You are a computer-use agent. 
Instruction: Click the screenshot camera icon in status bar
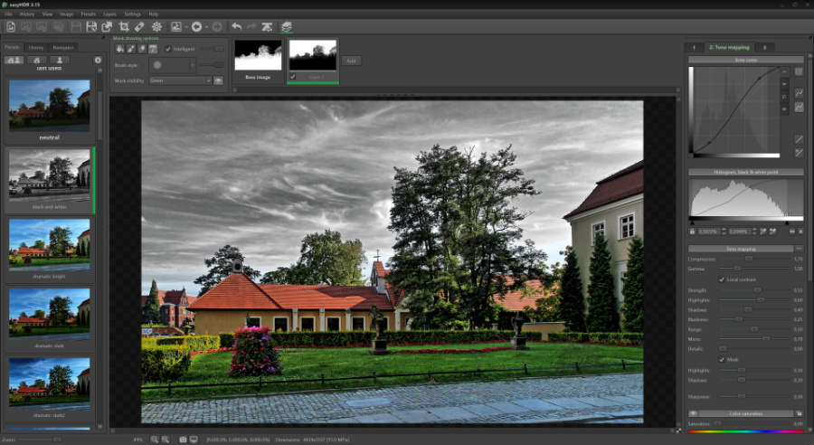point(183,440)
